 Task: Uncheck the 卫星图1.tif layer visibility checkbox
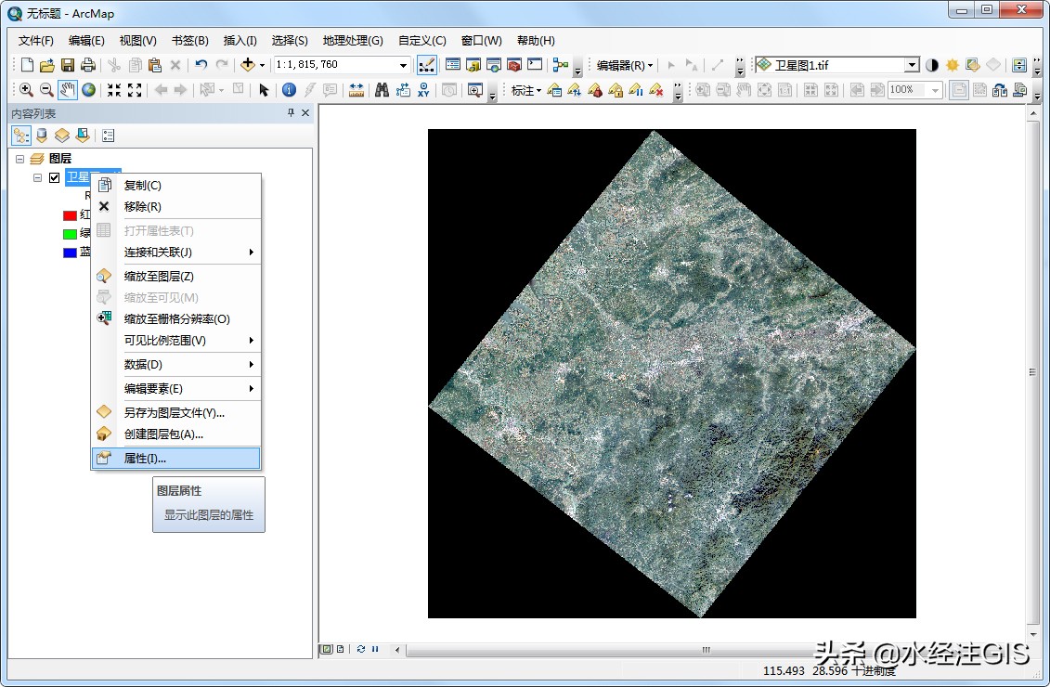[x=54, y=177]
